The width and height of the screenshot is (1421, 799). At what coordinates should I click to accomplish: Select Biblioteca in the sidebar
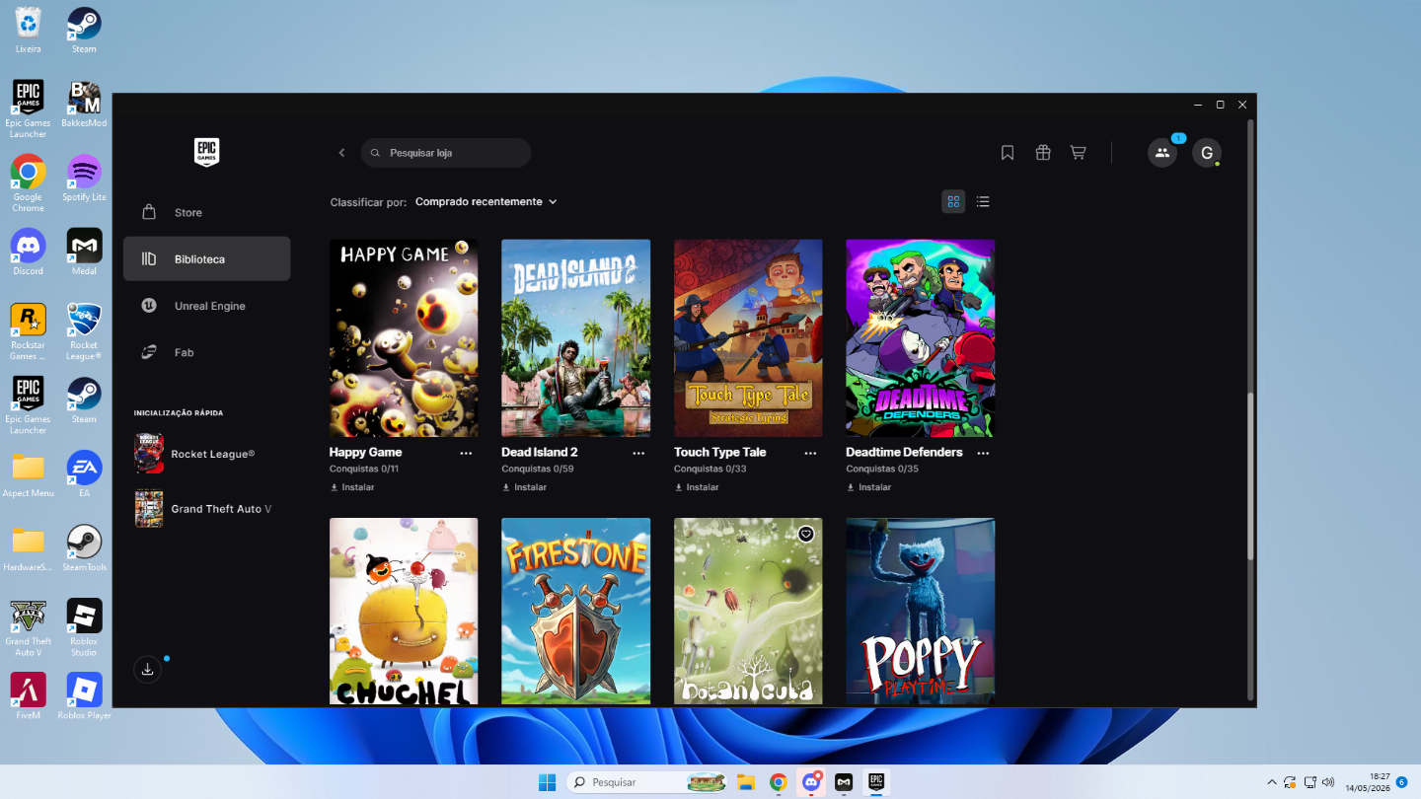[206, 258]
